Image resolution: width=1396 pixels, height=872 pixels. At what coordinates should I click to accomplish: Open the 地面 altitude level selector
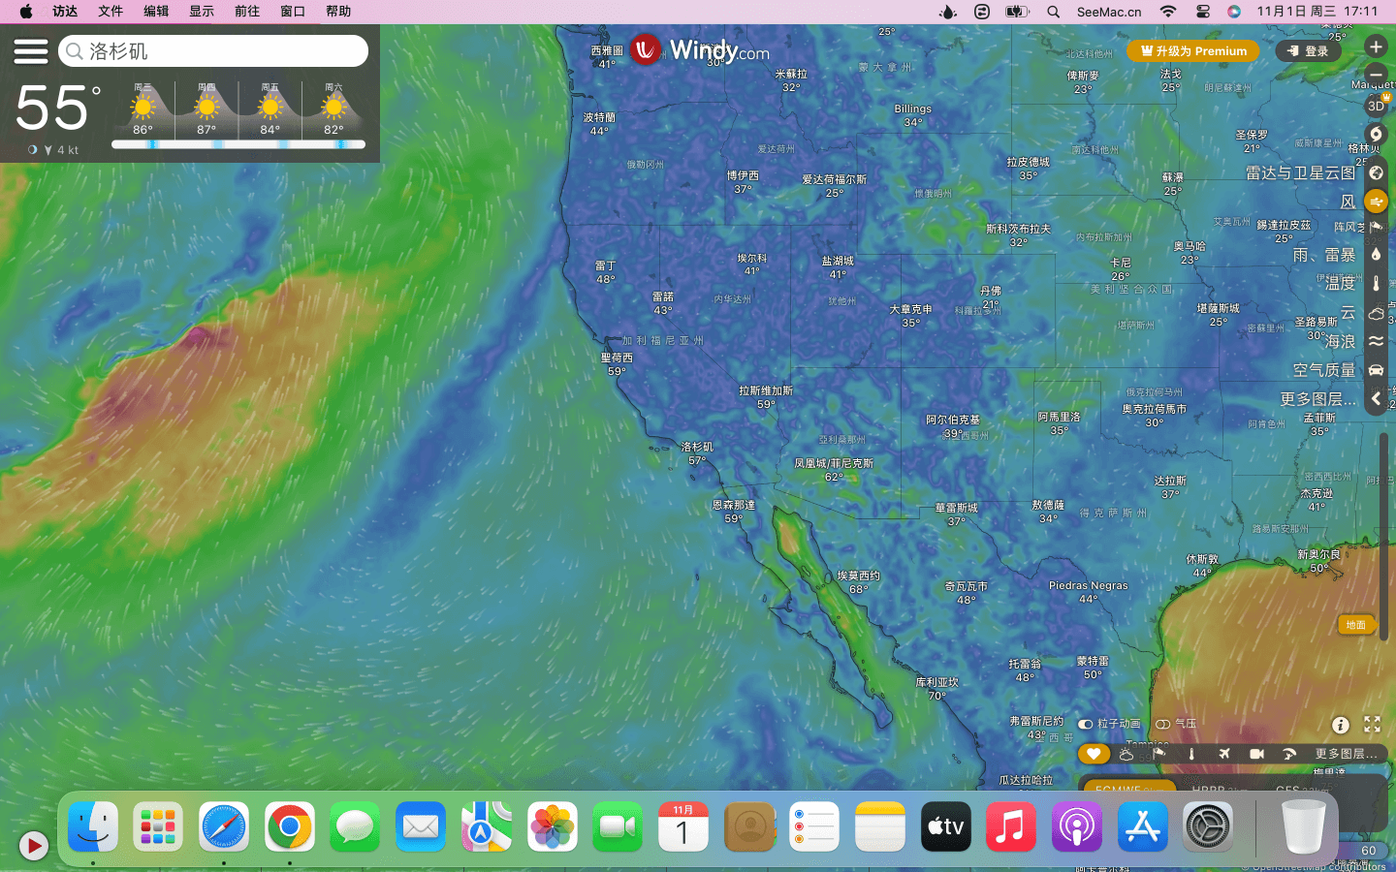tap(1355, 625)
